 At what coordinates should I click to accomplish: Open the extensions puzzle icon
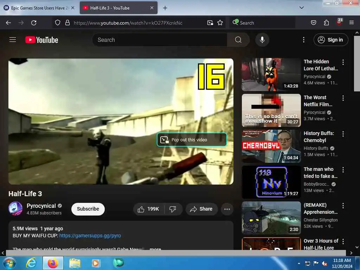(x=326, y=22)
